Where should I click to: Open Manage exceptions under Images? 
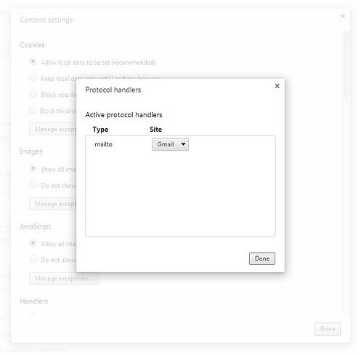(x=53, y=204)
